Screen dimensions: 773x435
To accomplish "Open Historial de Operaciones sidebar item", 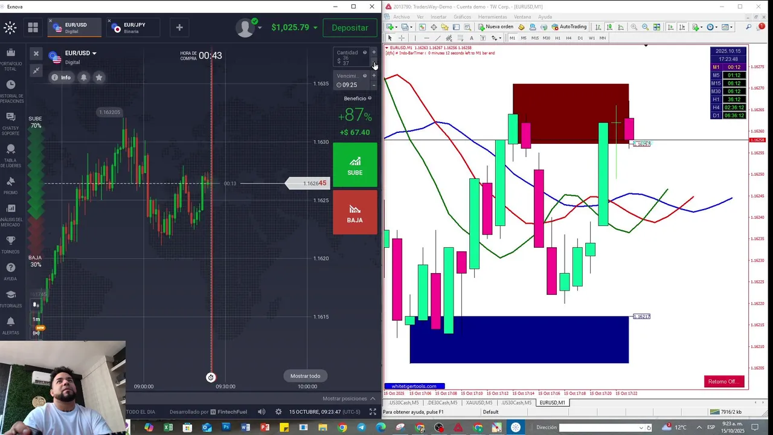I will click(x=10, y=91).
